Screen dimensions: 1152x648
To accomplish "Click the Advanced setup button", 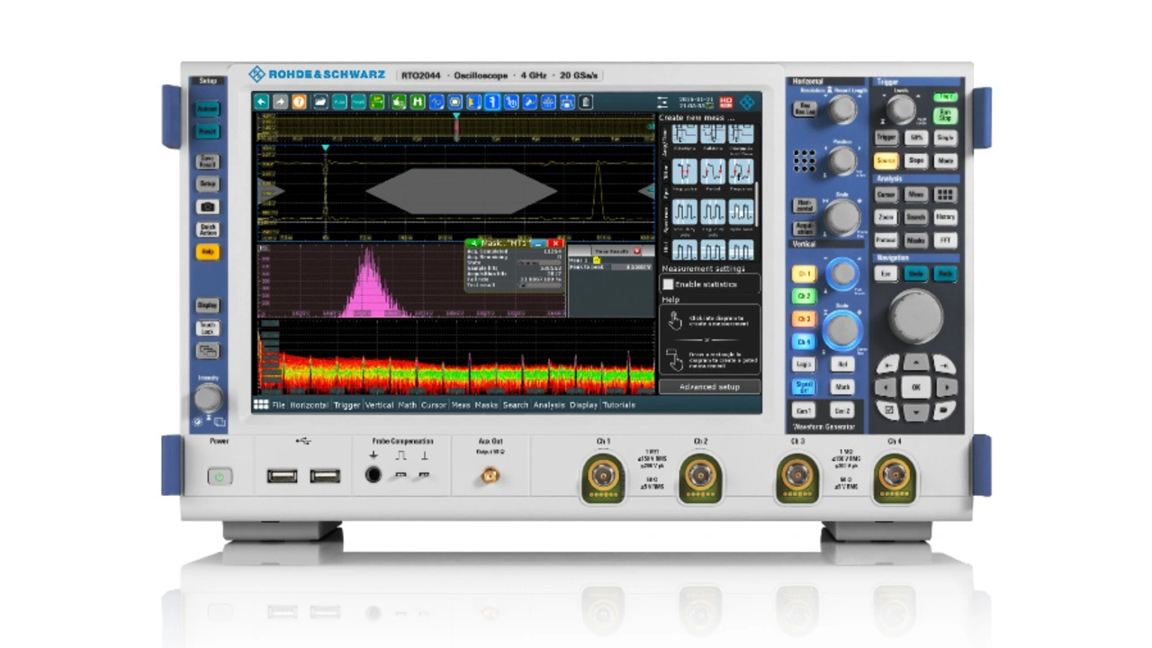I will [x=709, y=386].
